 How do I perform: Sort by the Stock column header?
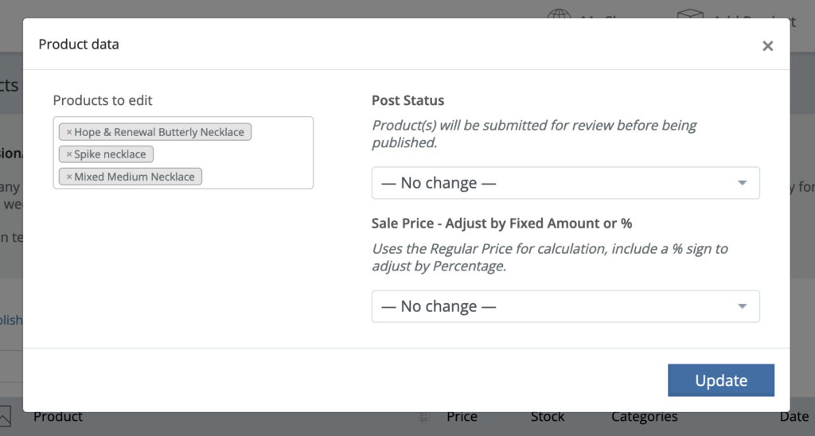[548, 417]
